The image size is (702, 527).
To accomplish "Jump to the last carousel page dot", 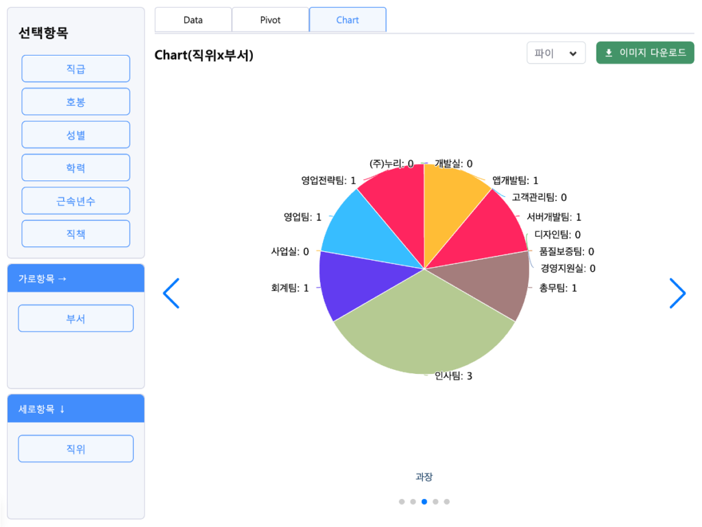I will [x=447, y=502].
